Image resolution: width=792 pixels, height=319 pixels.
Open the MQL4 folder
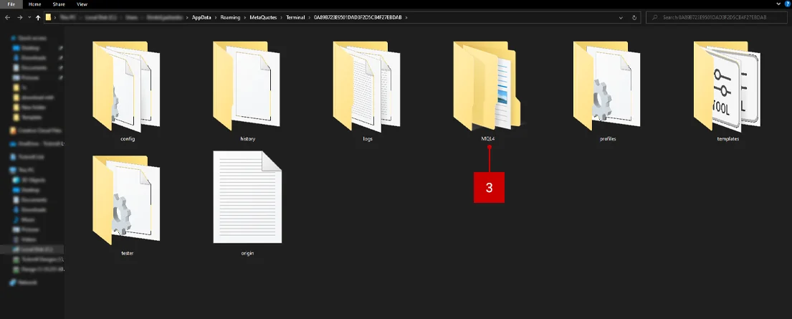tap(487, 87)
